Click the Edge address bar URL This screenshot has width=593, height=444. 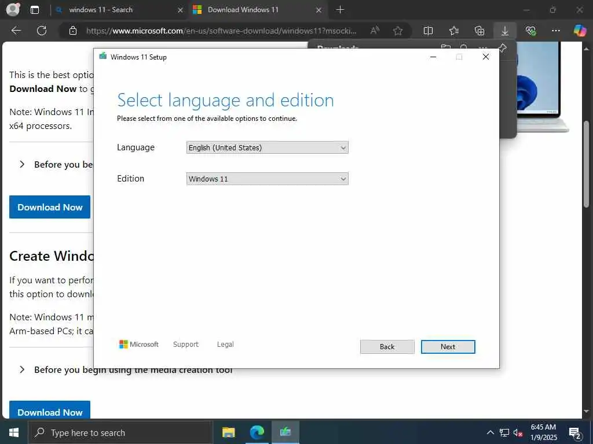click(221, 31)
